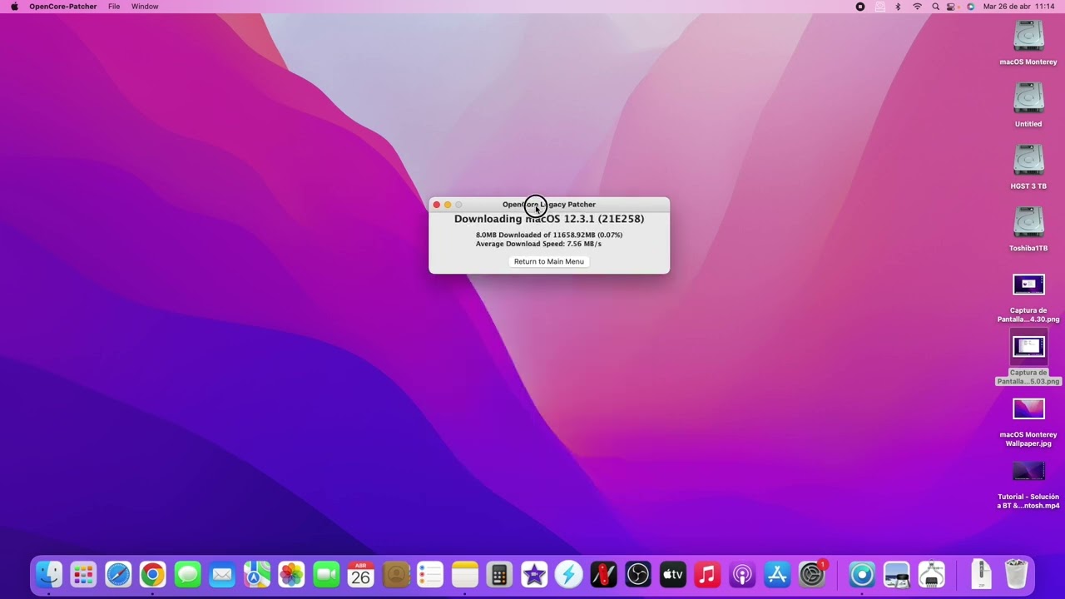Select the Untitled drive on desktop
1065x599 pixels.
[1028, 98]
